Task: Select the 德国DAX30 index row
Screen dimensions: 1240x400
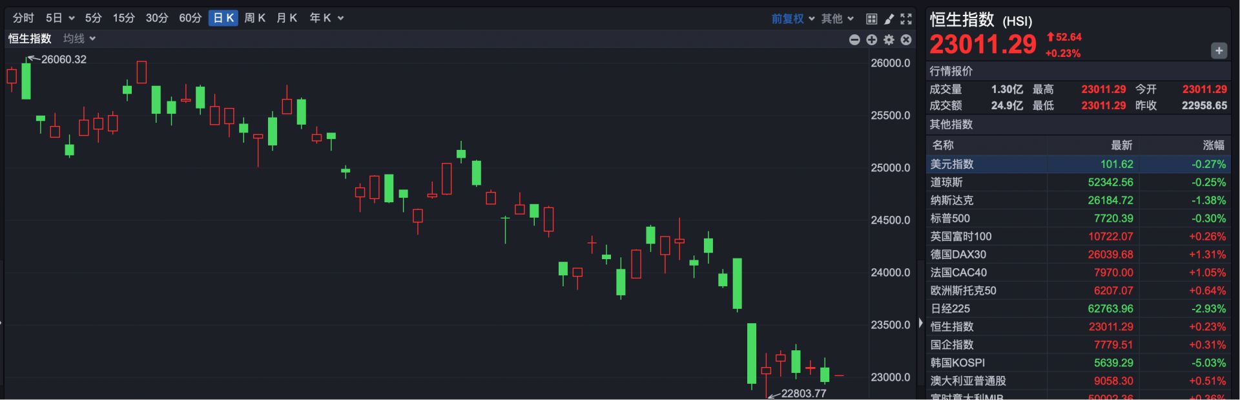Action: point(1079,255)
